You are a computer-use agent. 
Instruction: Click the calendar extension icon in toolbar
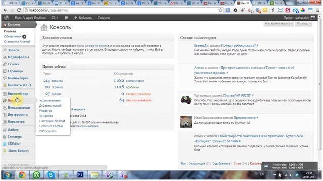point(310,10)
